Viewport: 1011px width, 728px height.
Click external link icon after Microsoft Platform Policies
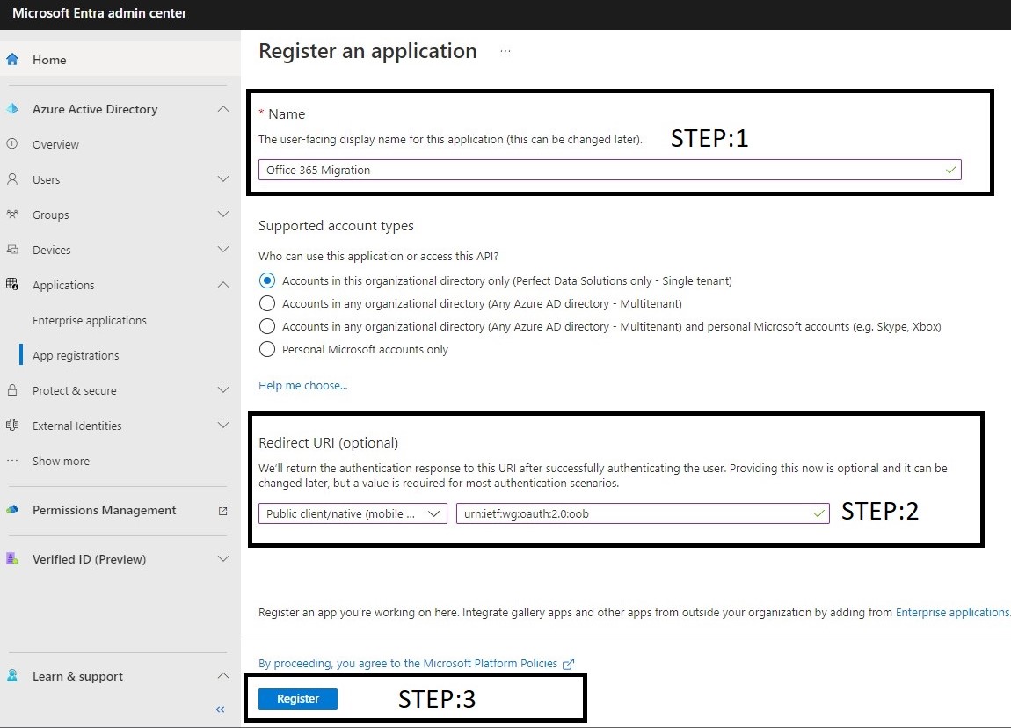tap(568, 664)
